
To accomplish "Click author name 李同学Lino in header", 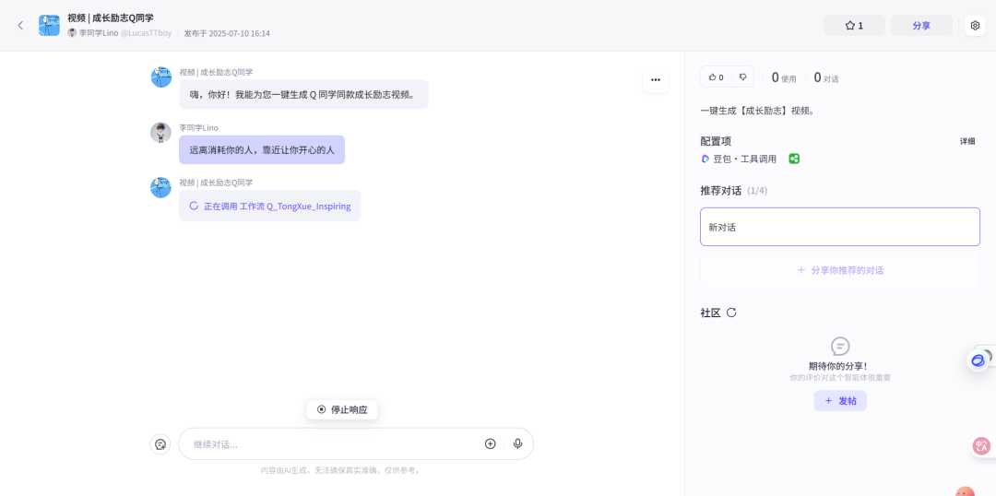I will click(x=99, y=33).
